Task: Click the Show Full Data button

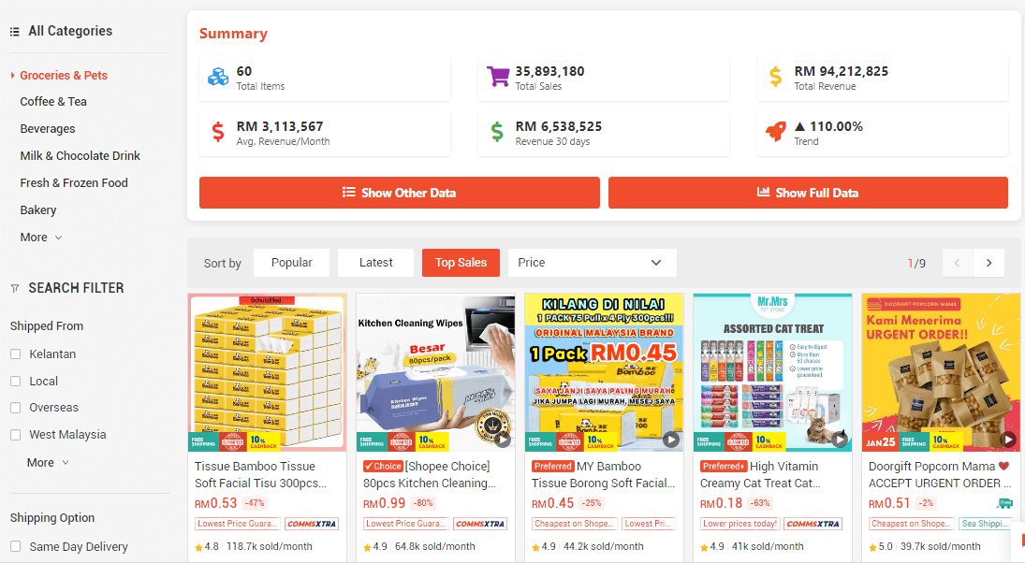Action: tap(808, 193)
